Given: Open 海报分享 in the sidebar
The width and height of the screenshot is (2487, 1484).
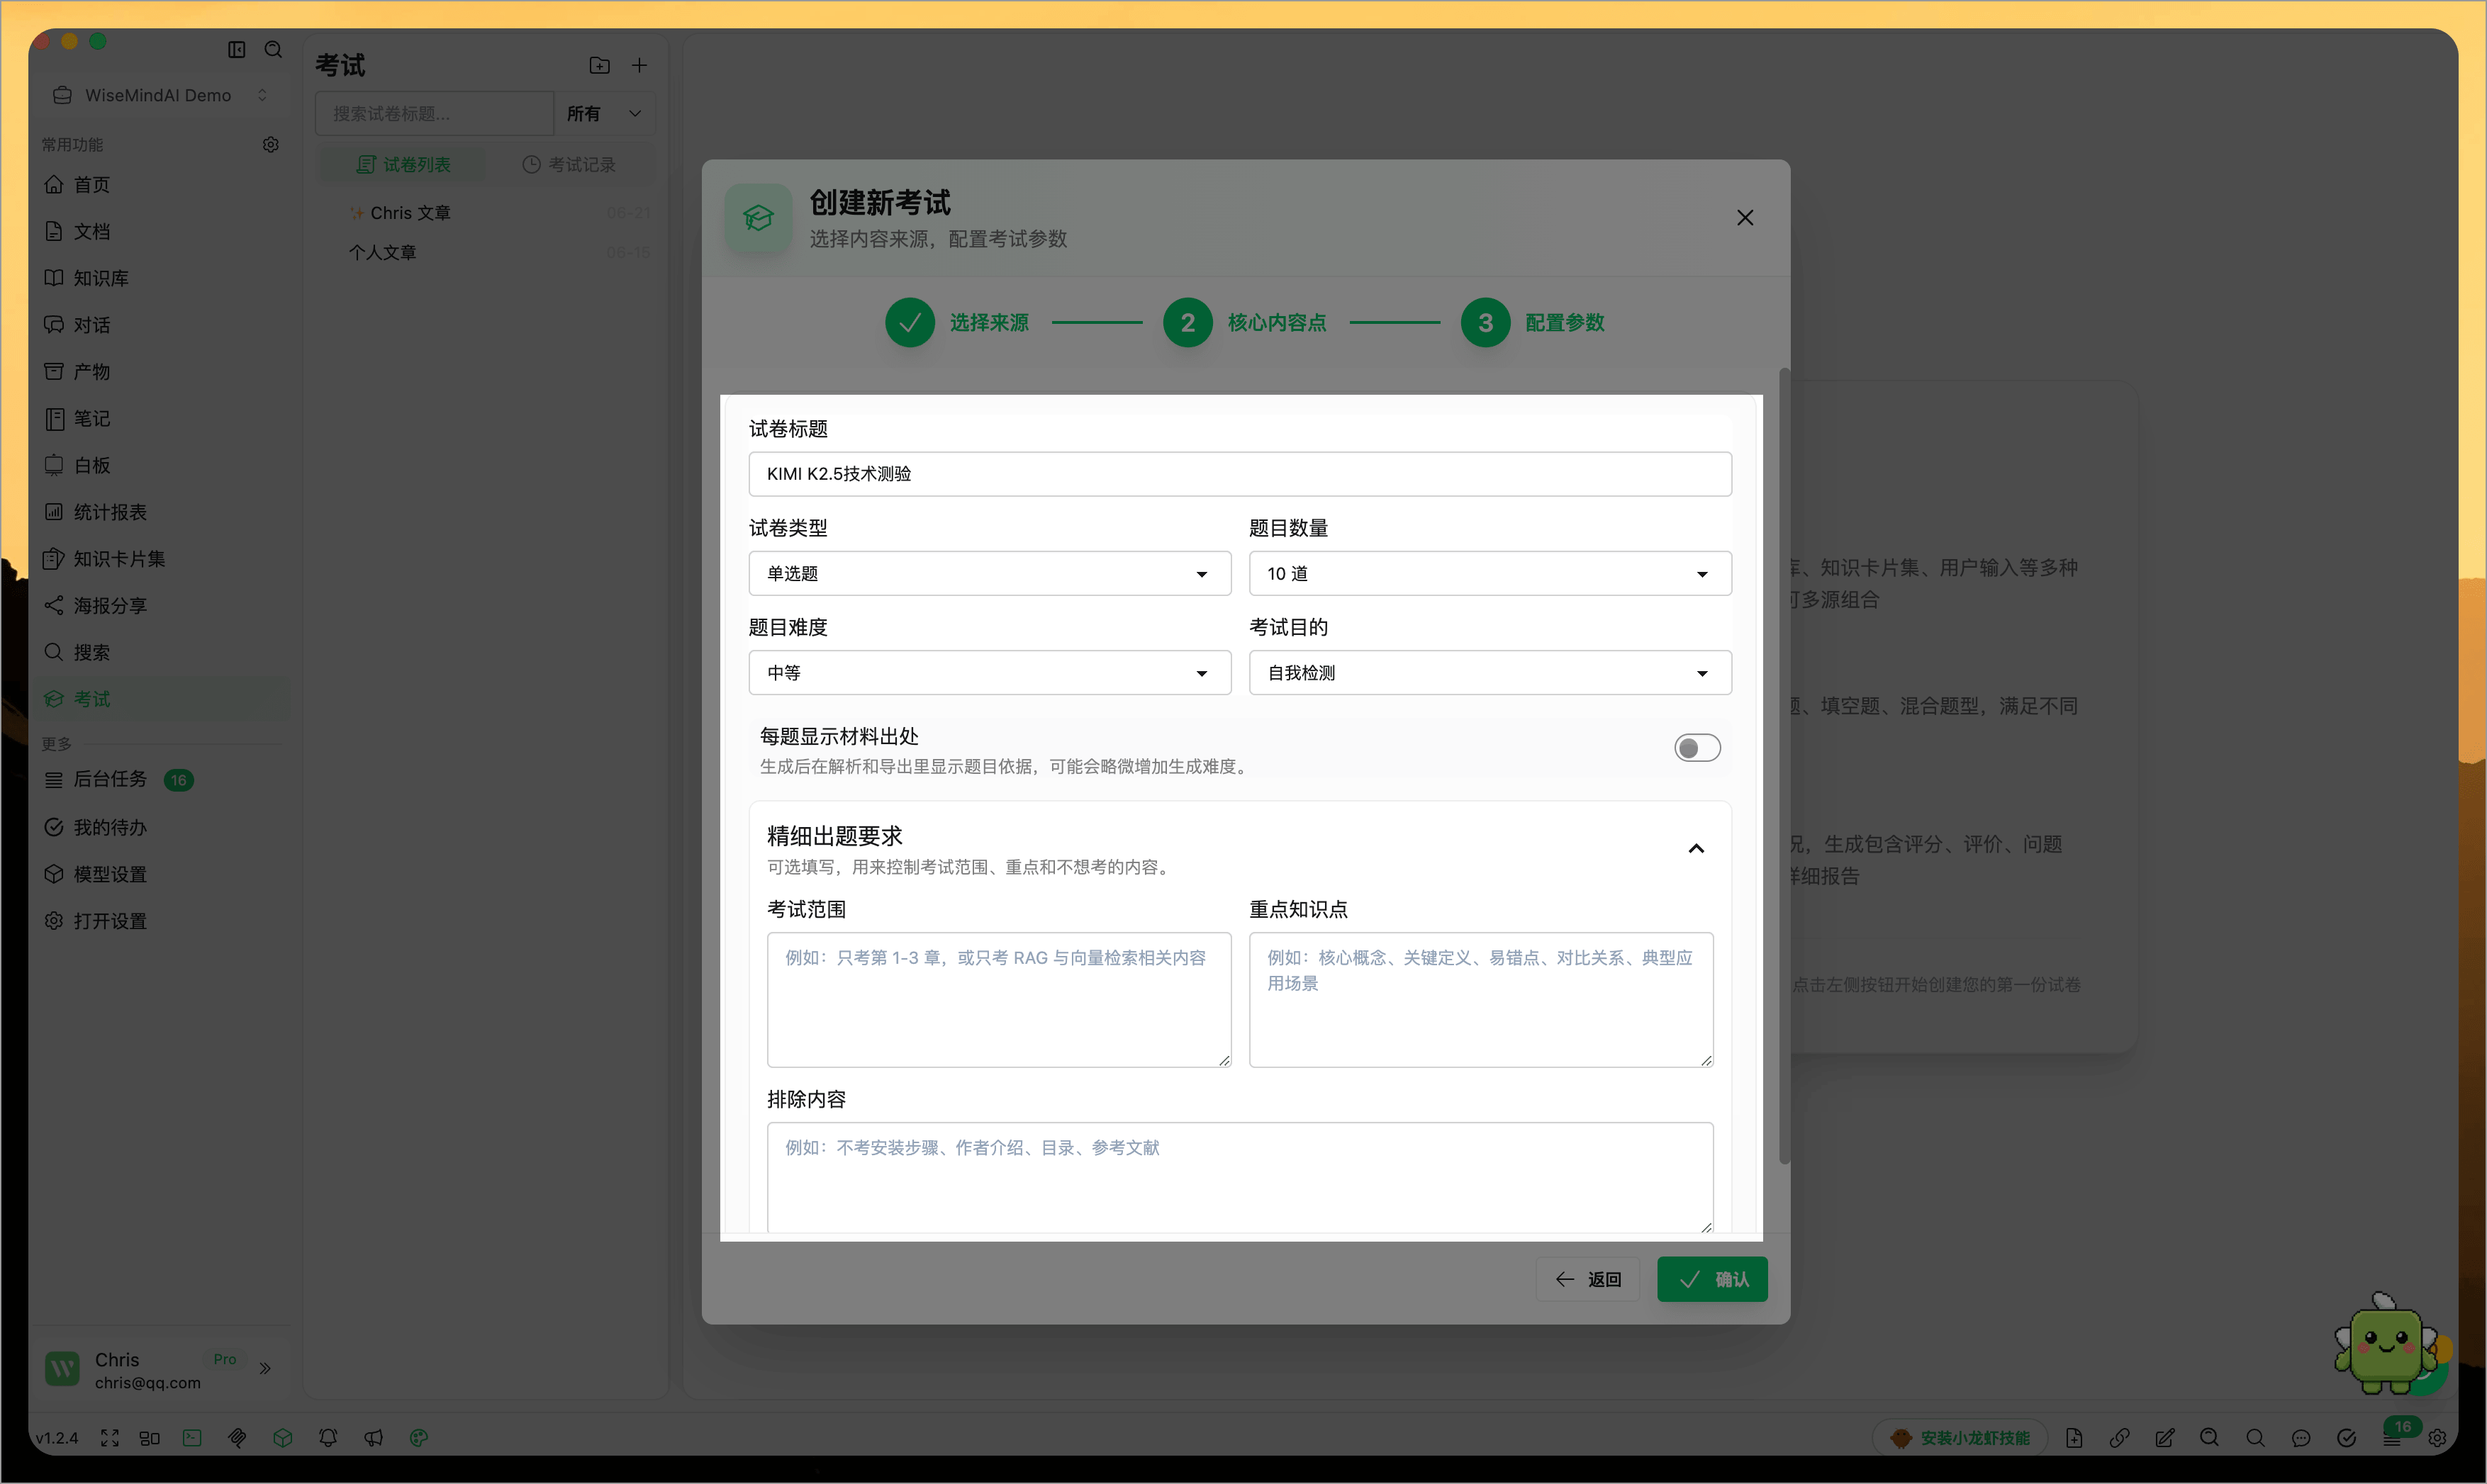Looking at the screenshot, I should (162, 605).
